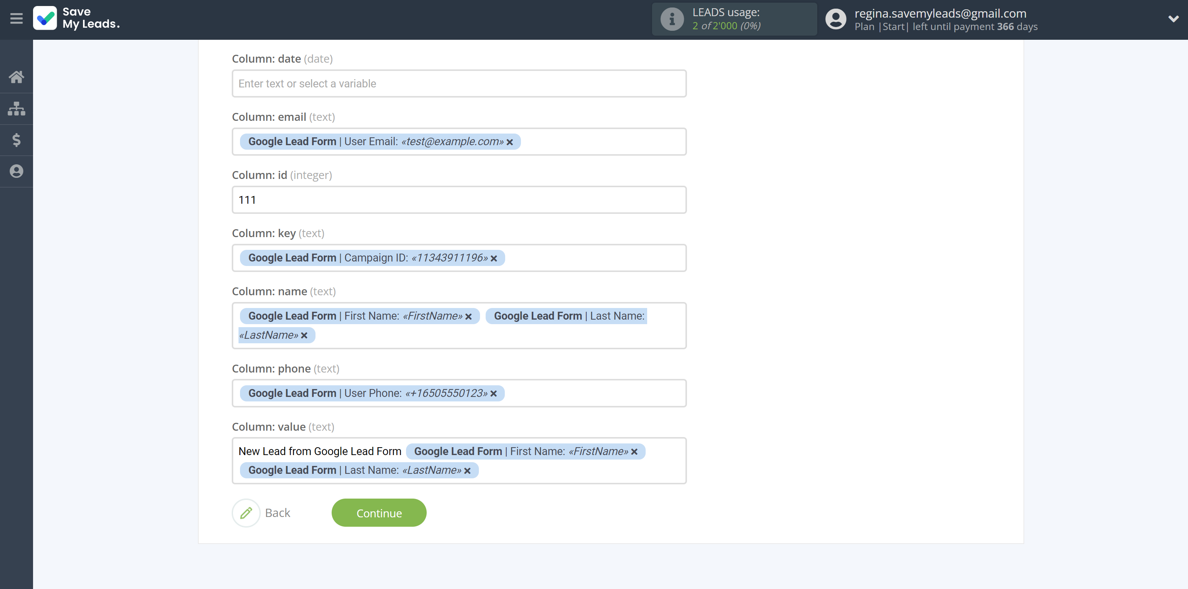Remove Last Name tag in value column
Viewport: 1188px width, 589px height.
click(x=467, y=471)
